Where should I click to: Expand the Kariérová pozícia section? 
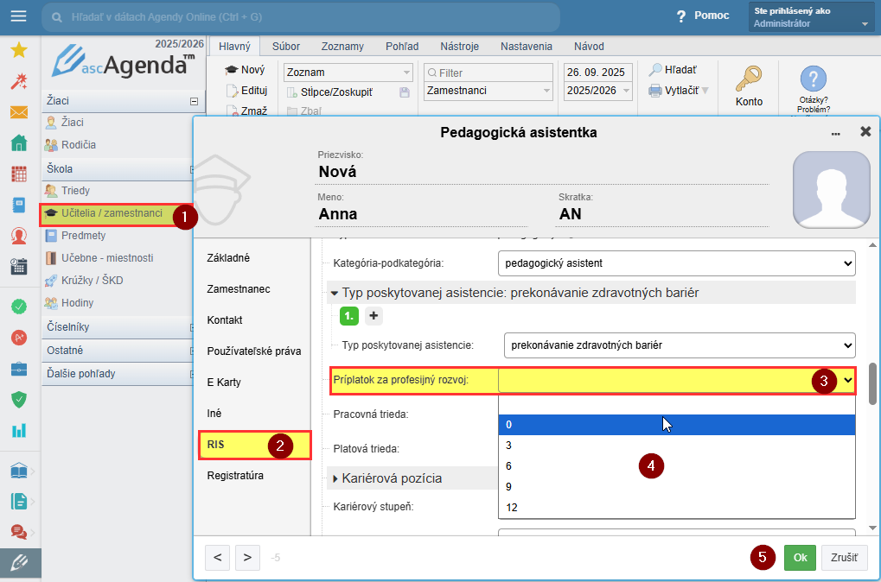click(x=335, y=478)
